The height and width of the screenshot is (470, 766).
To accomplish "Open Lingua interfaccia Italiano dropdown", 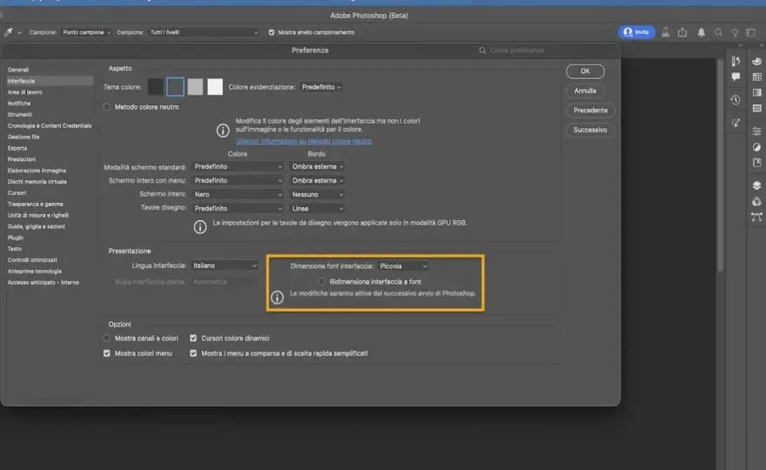I will (x=225, y=265).
